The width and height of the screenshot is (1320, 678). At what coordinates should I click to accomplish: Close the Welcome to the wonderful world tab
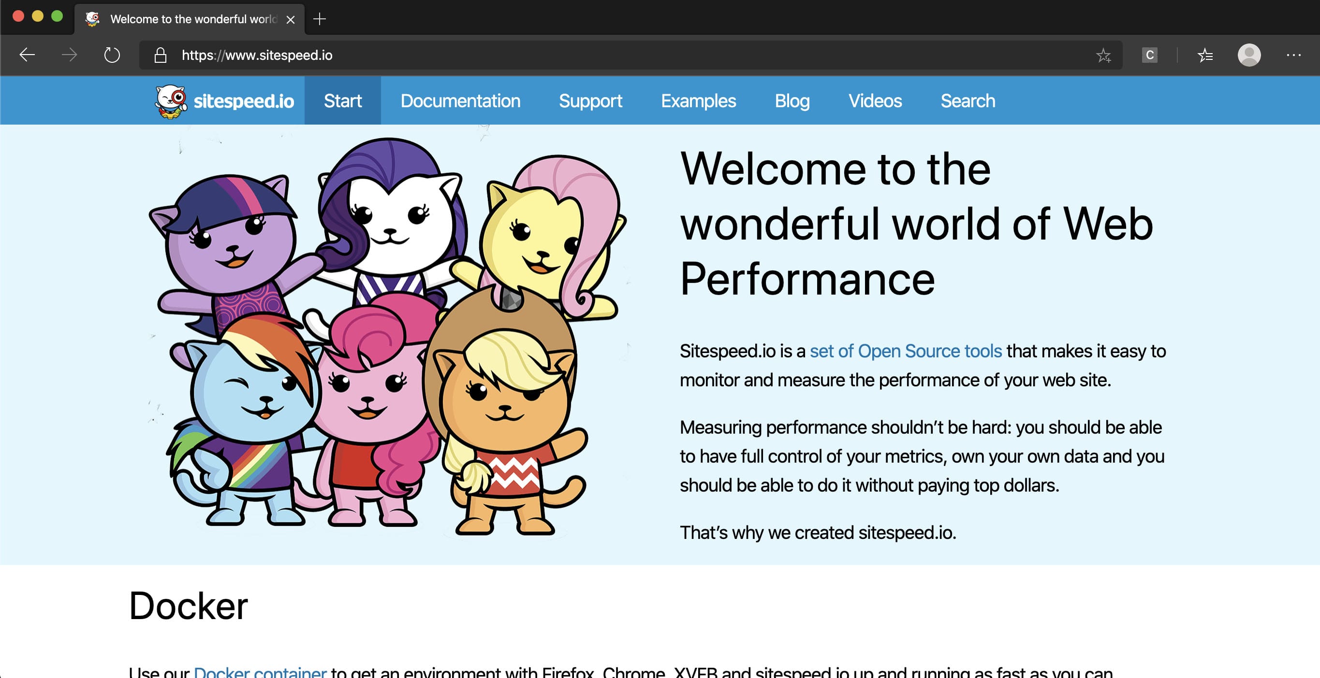click(x=291, y=19)
